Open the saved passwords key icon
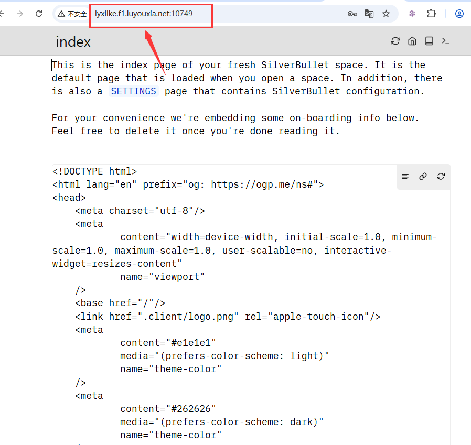The image size is (471, 445). [x=352, y=14]
